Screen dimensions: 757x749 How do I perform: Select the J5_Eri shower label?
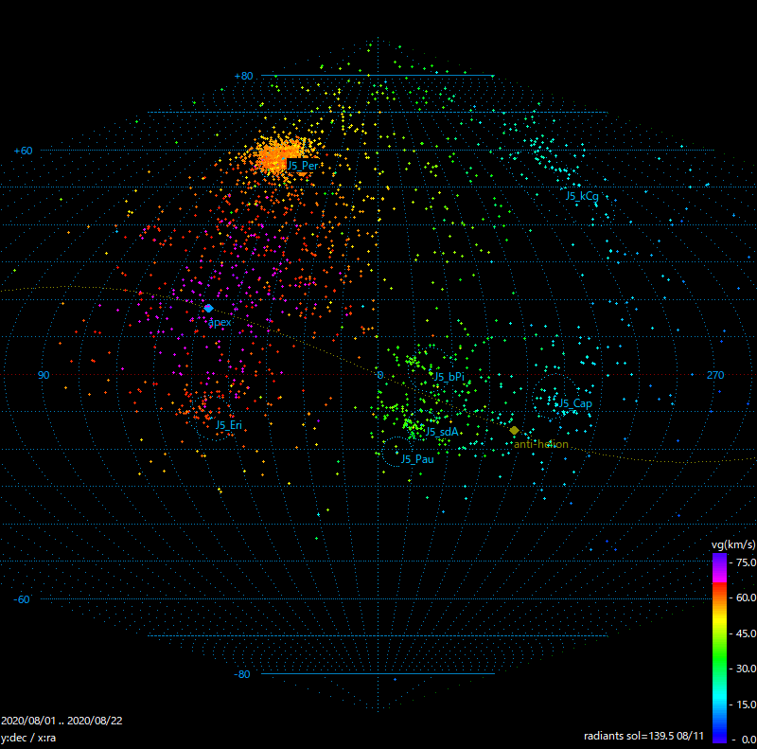click(x=228, y=425)
